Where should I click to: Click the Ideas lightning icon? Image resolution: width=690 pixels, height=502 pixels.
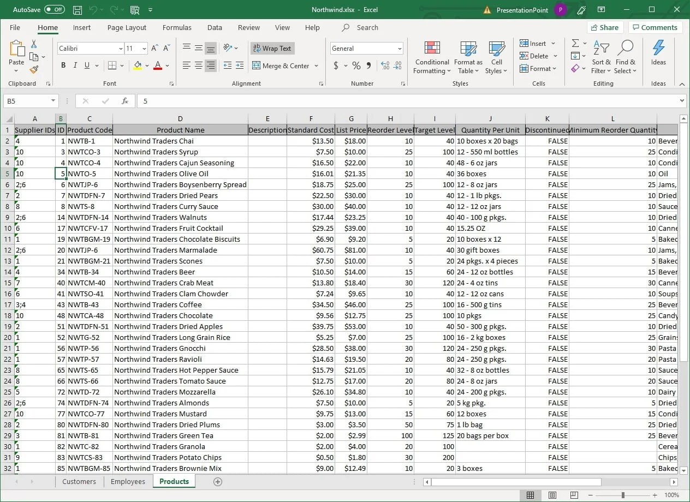[658, 48]
